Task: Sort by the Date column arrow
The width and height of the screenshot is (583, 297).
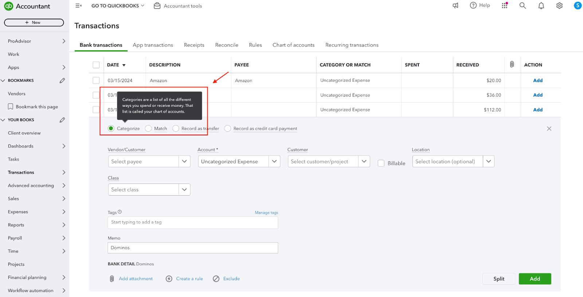Action: (x=124, y=65)
